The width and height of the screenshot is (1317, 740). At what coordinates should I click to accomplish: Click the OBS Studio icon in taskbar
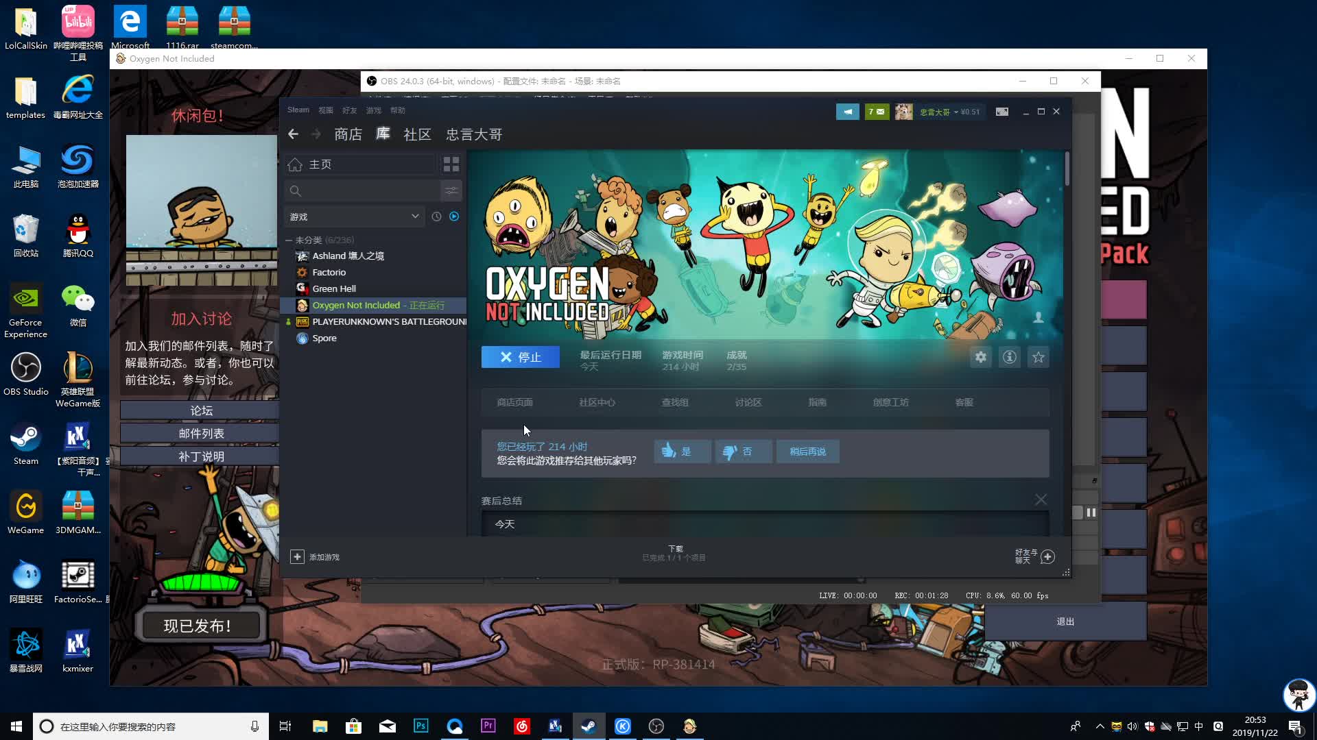[x=656, y=726]
